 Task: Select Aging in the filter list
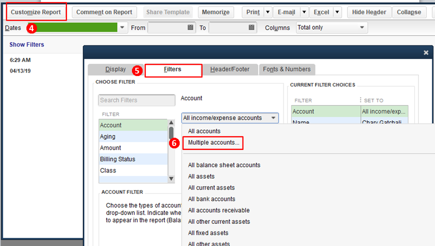(133, 136)
